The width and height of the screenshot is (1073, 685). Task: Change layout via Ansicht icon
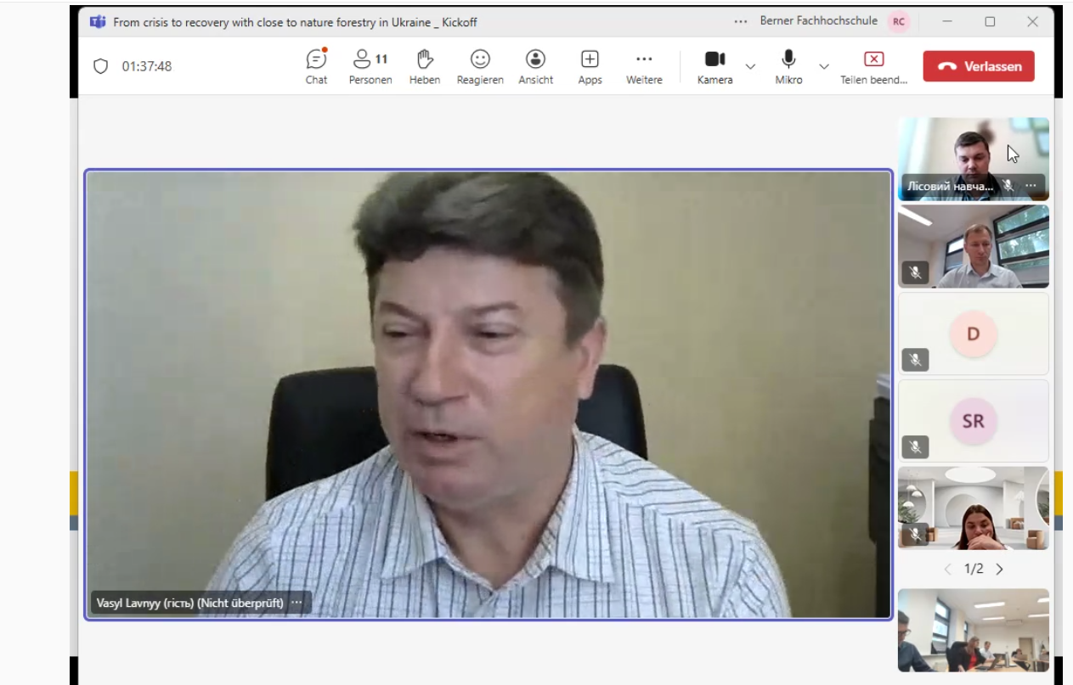535,66
